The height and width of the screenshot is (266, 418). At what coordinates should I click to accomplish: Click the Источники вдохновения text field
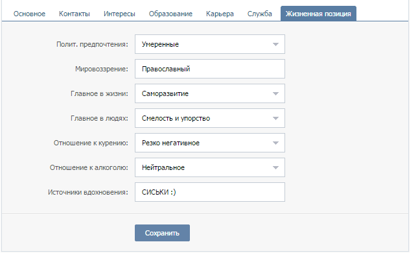point(210,192)
